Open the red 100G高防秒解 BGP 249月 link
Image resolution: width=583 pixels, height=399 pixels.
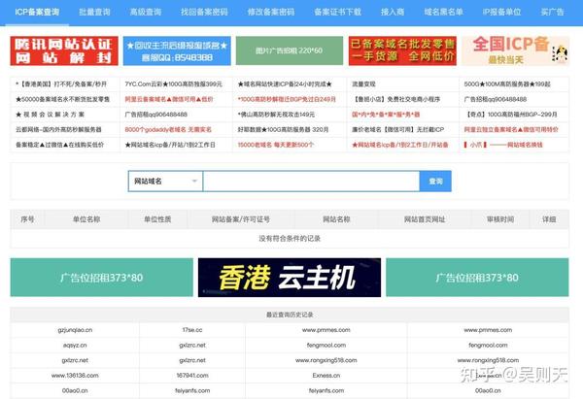[287, 99]
